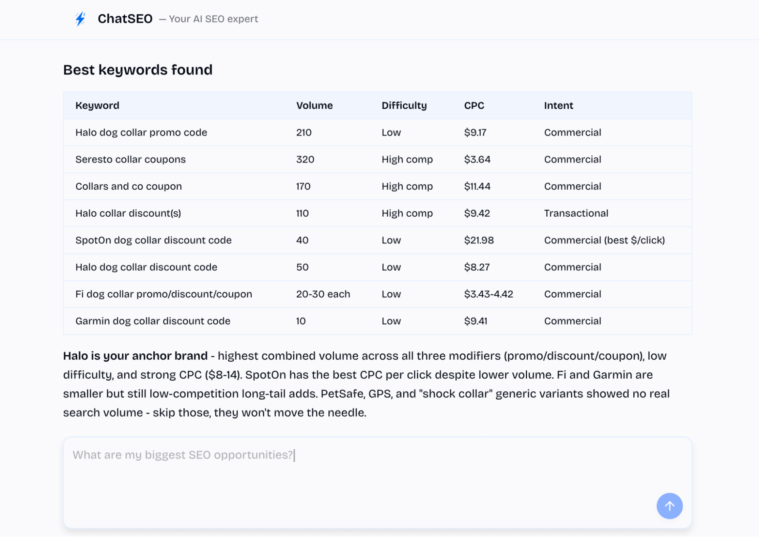Send the message with the arrow button

click(669, 506)
